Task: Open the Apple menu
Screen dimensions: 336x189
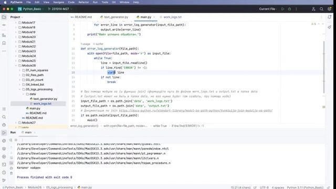Action: (x=5, y=2)
